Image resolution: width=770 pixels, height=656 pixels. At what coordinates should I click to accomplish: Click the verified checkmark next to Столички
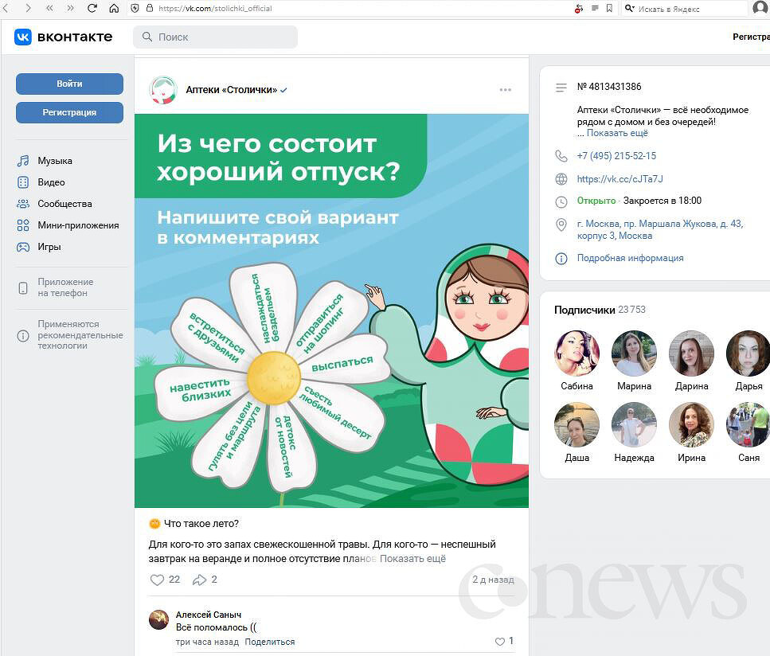pos(283,90)
